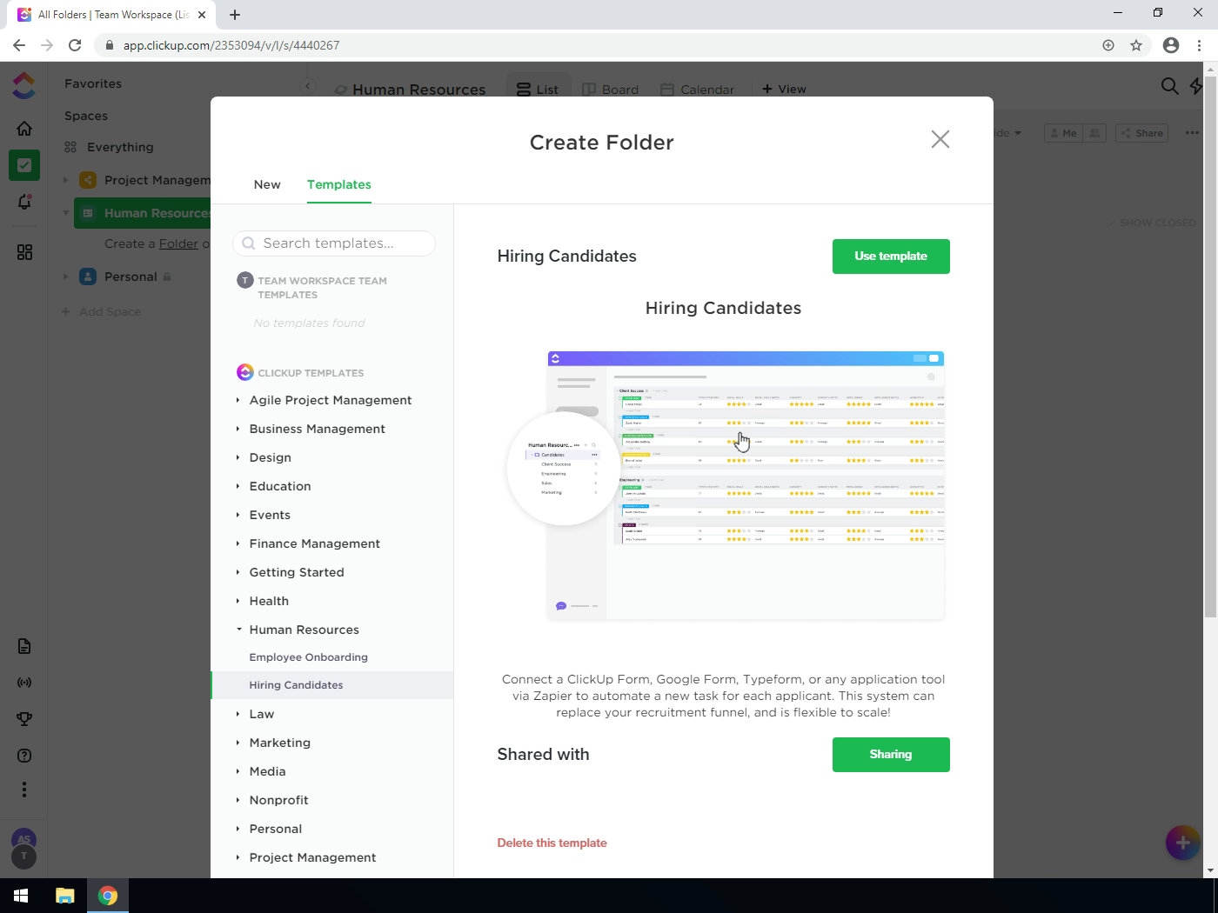Click the browser address bar

(600, 45)
